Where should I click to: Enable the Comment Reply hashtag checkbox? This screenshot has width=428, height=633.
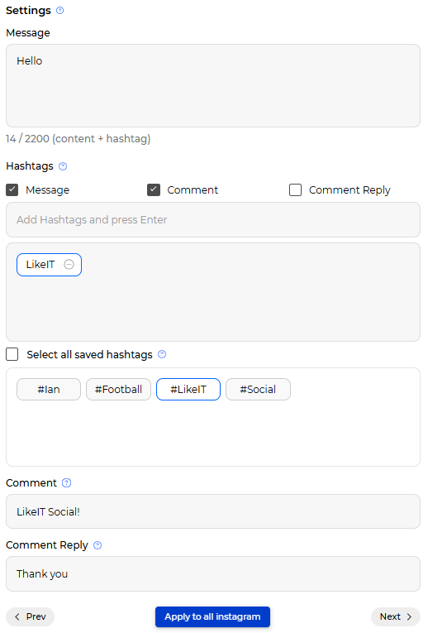click(296, 189)
